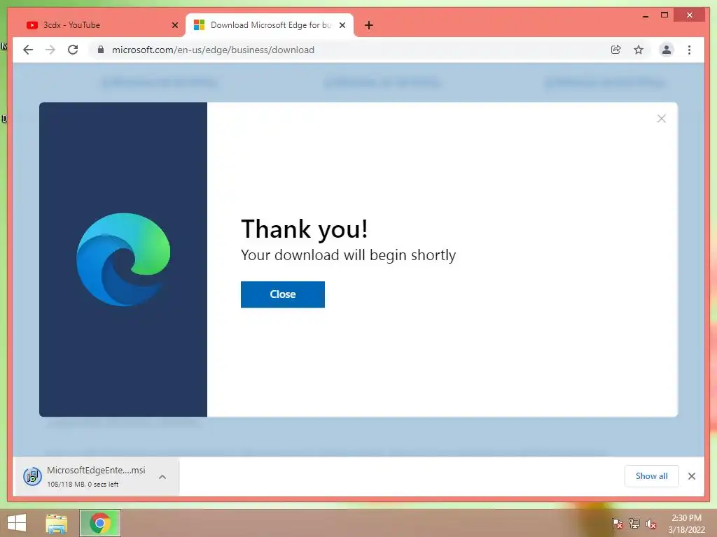View site information via lock icon
Screen dimensions: 717x537
(101, 50)
